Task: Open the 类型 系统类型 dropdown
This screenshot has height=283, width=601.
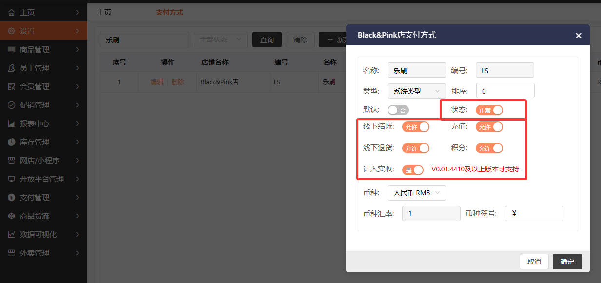Action: 417,91
